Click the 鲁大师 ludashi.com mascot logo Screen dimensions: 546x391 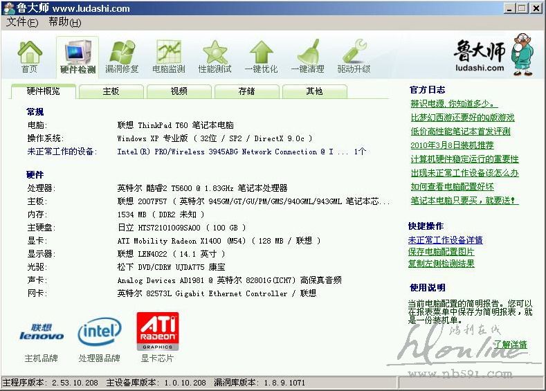click(x=494, y=55)
